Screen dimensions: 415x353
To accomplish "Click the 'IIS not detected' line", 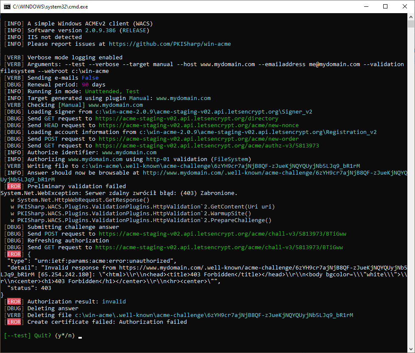I will pos(43,37).
